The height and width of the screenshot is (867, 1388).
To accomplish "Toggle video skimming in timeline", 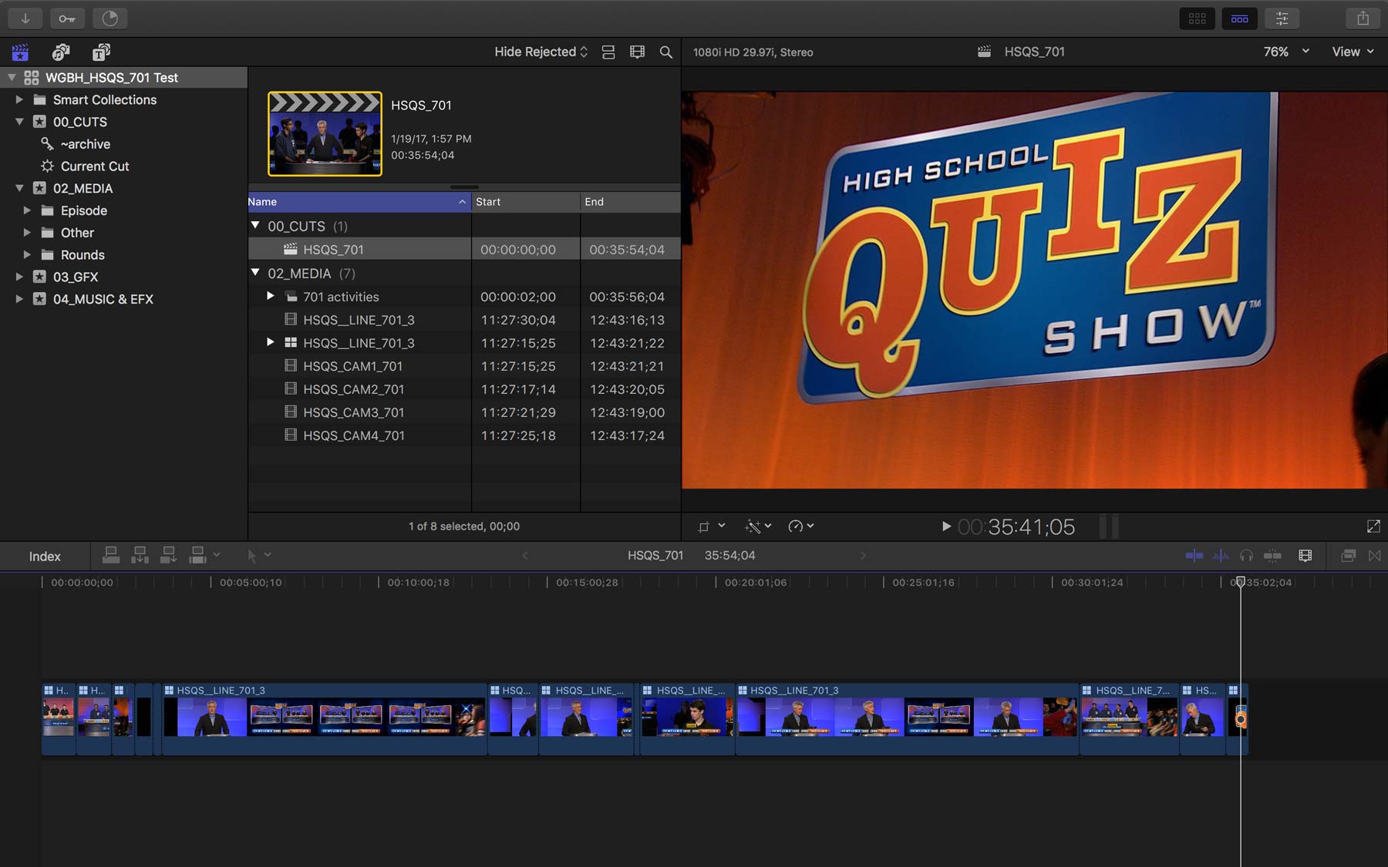I will [1194, 556].
